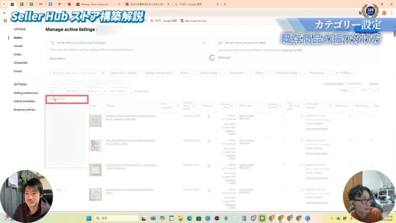396x223 pixels.
Task: Open thumbnail of listing with red round badges
Action: click(x=95, y=145)
